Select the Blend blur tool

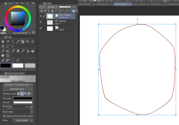[3, 56]
